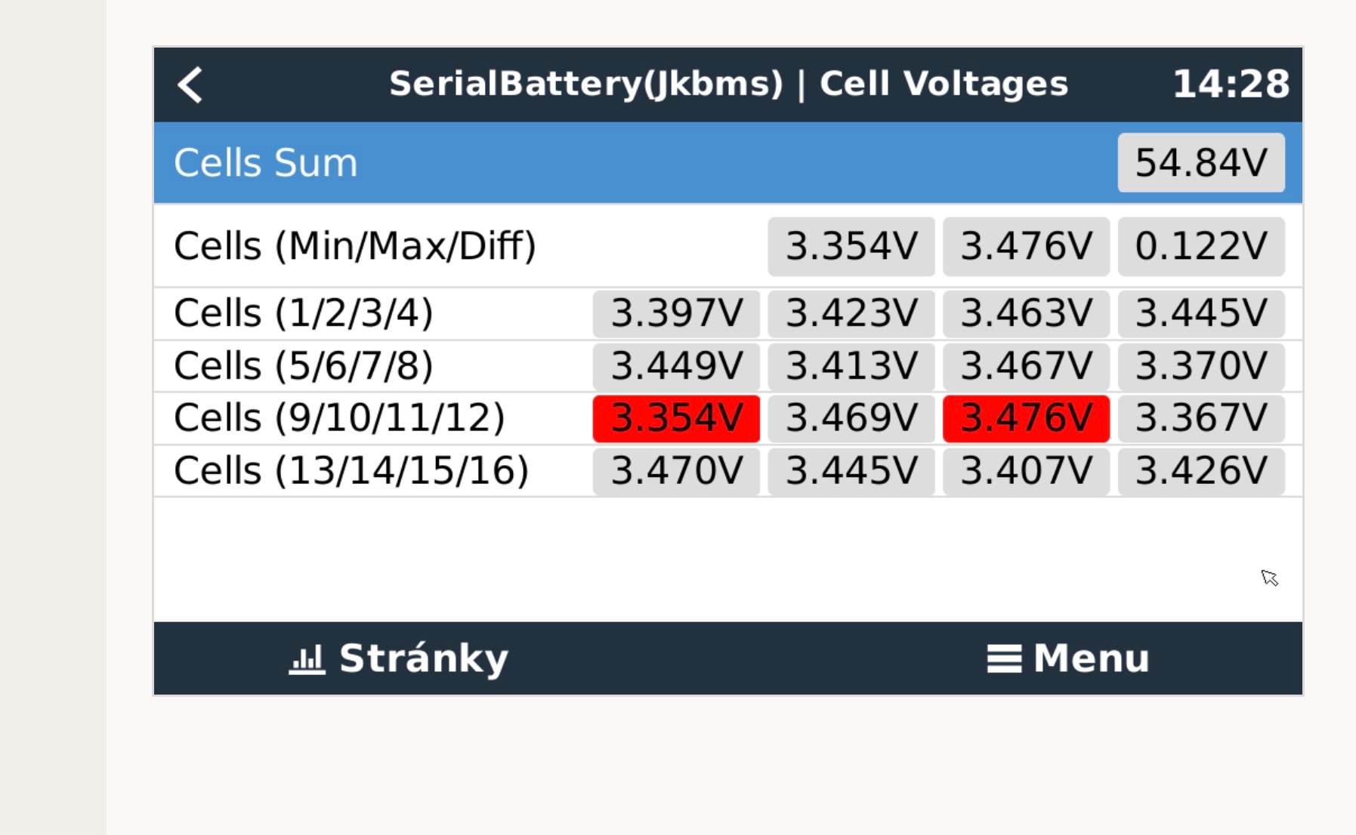The width and height of the screenshot is (1356, 835).
Task: Click the red highlighted cell 9 voltage
Action: pyautogui.click(x=676, y=418)
